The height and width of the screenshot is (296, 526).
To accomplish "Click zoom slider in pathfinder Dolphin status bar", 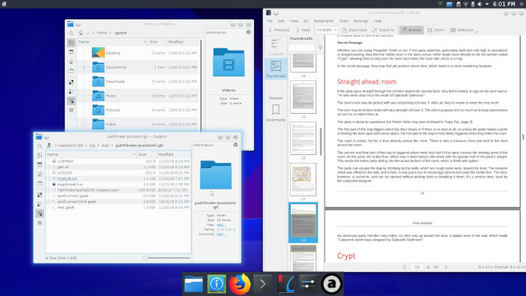I will pos(167,258).
